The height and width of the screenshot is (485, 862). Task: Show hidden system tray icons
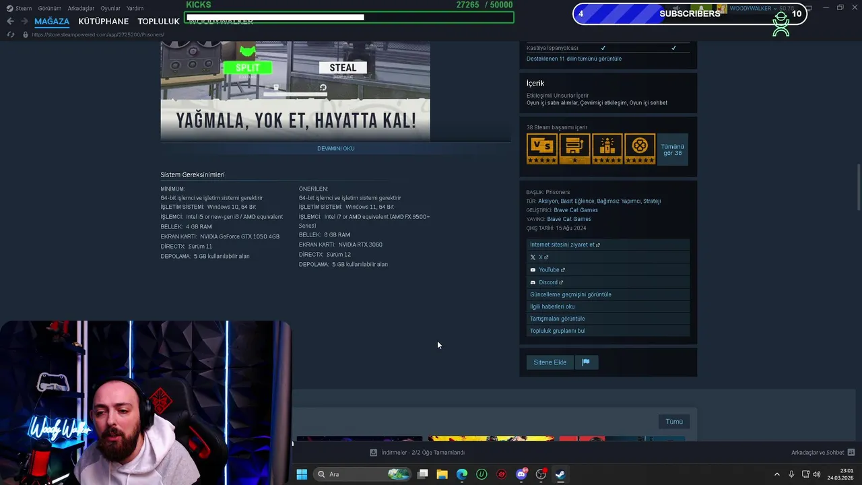point(776,474)
